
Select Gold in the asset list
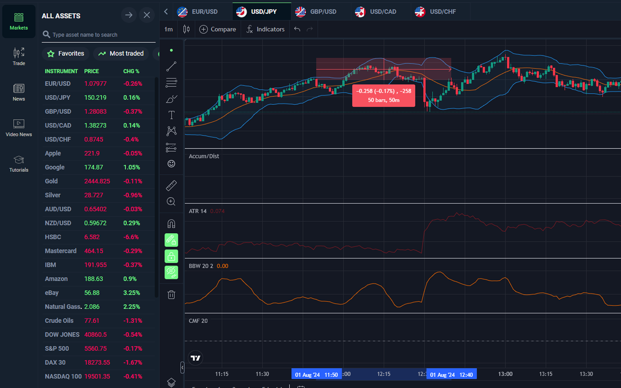(99, 181)
